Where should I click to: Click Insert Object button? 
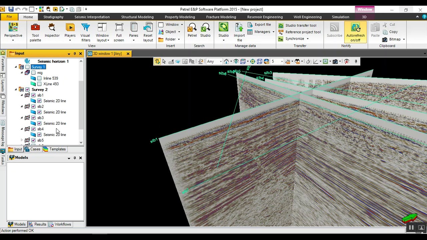tap(170, 32)
